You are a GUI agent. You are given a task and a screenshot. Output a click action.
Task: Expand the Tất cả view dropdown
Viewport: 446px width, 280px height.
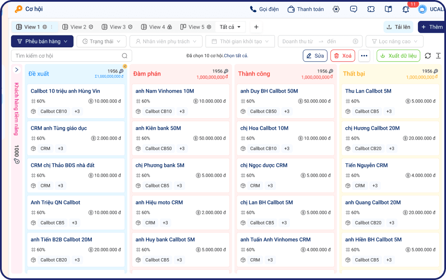(229, 26)
